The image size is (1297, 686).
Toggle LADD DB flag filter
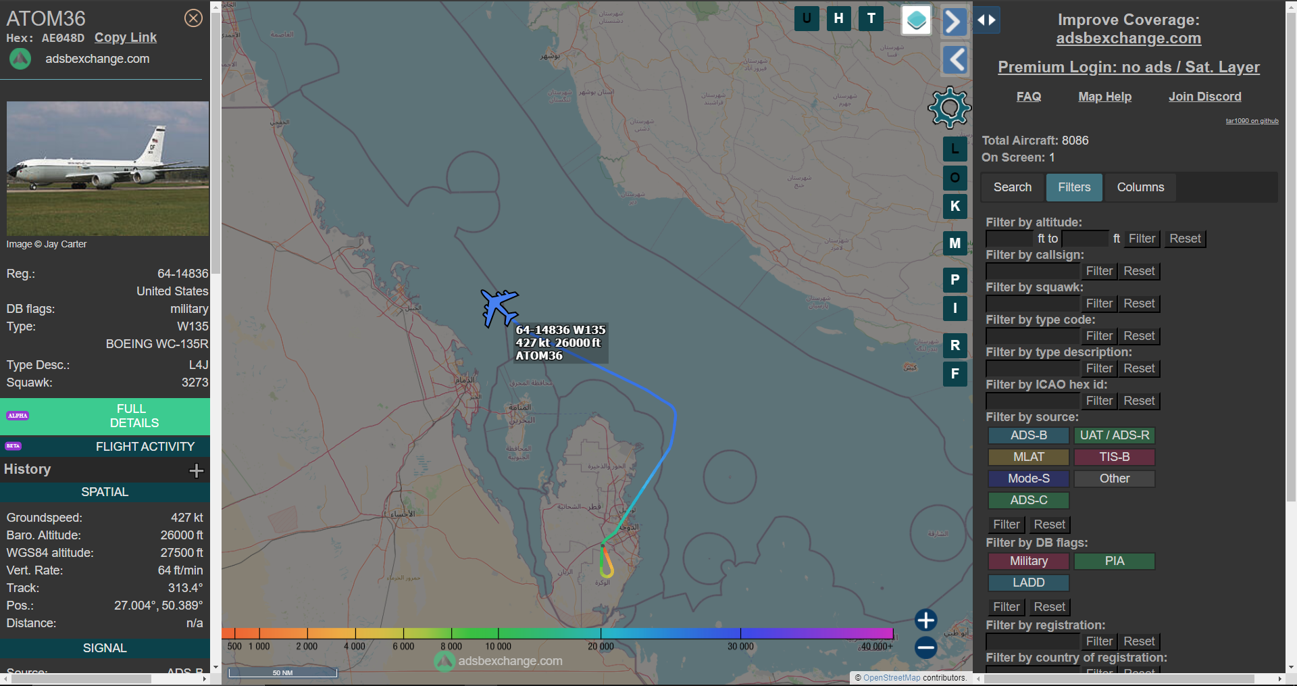[1029, 583]
